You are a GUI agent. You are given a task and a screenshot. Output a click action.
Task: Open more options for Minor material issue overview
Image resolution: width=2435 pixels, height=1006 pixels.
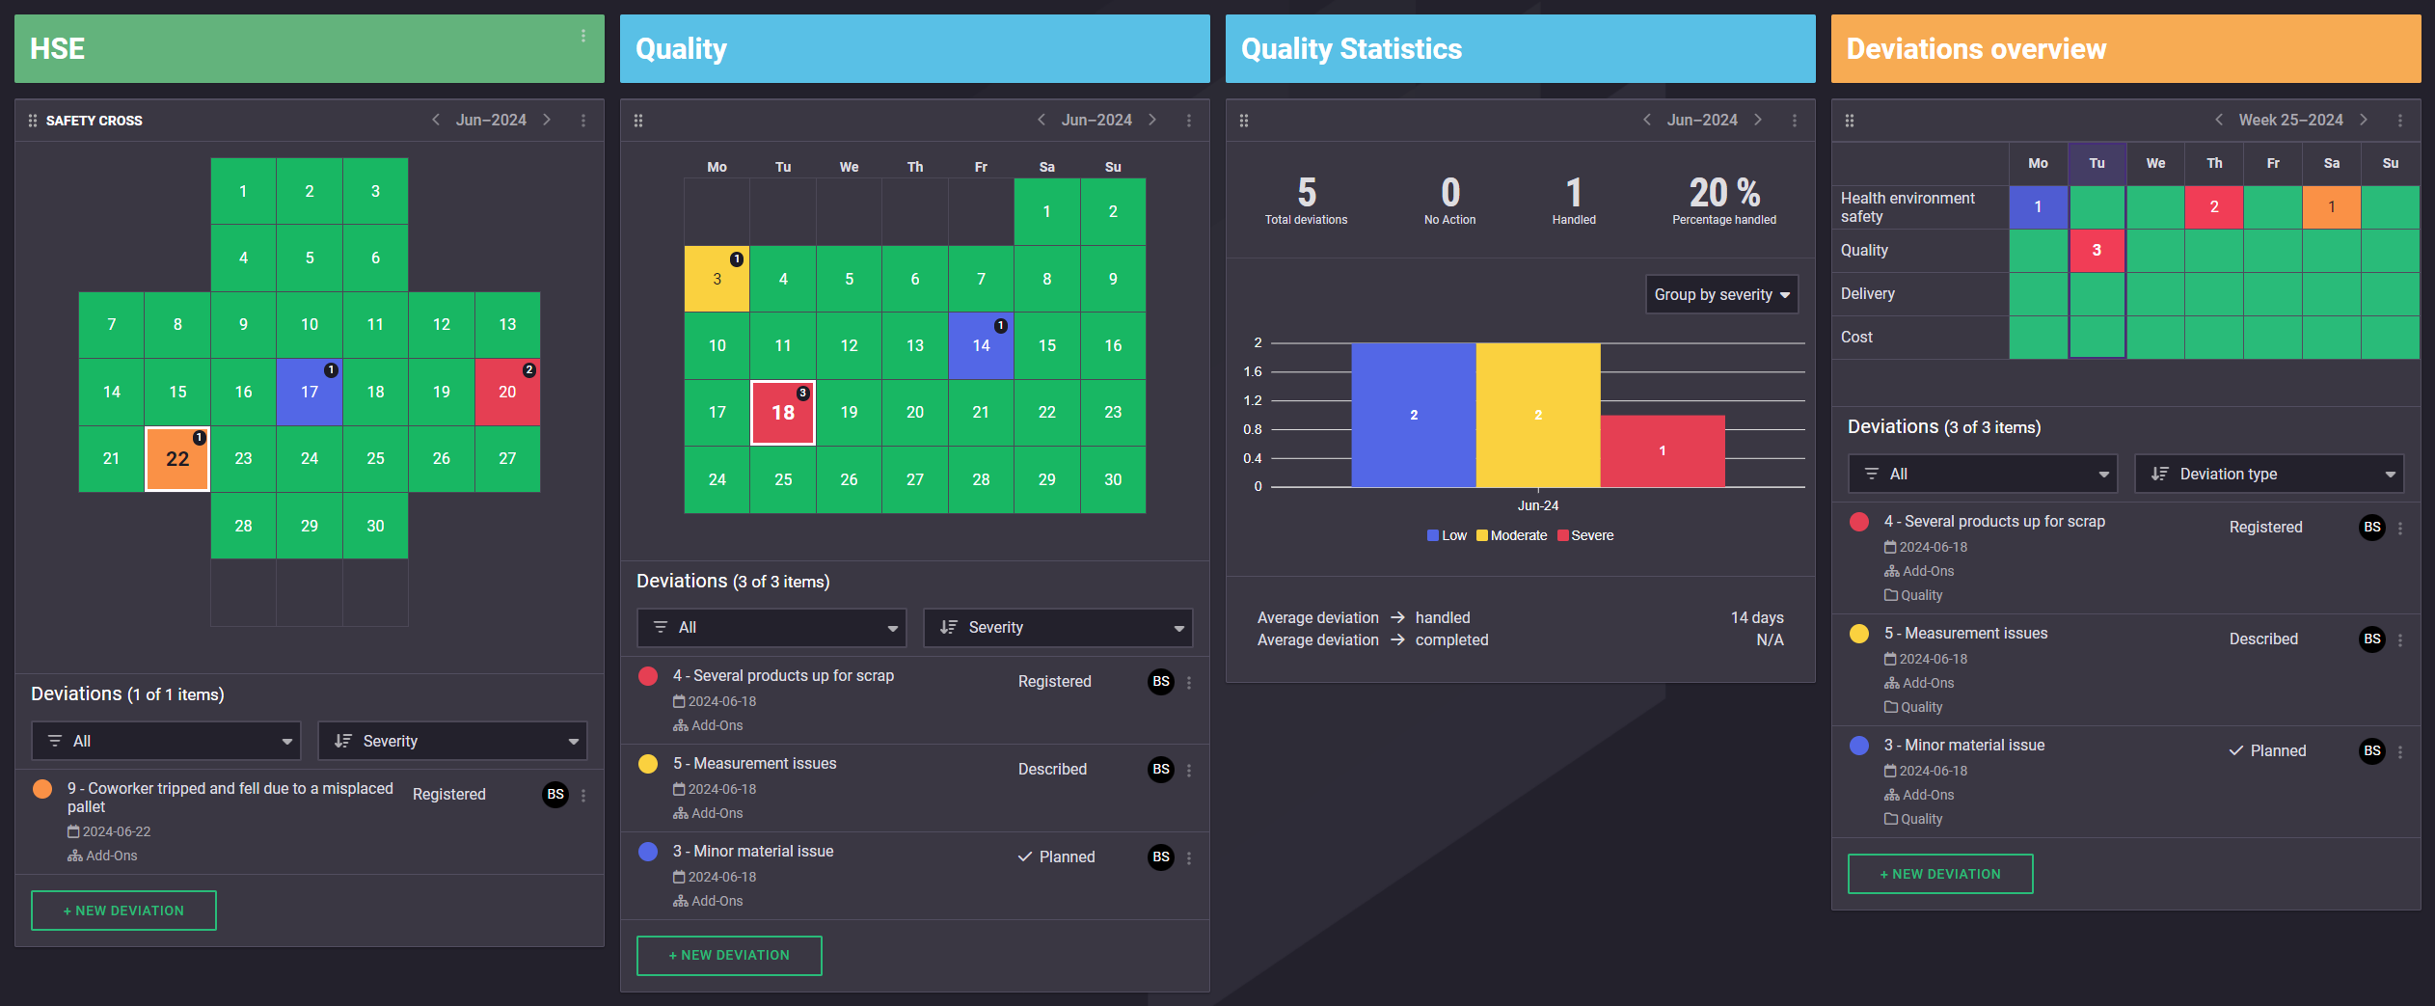(2400, 752)
